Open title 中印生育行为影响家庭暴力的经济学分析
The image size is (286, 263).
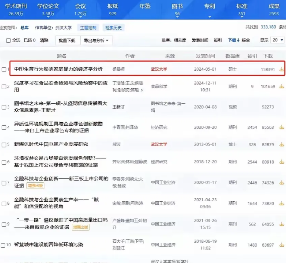click(58, 69)
